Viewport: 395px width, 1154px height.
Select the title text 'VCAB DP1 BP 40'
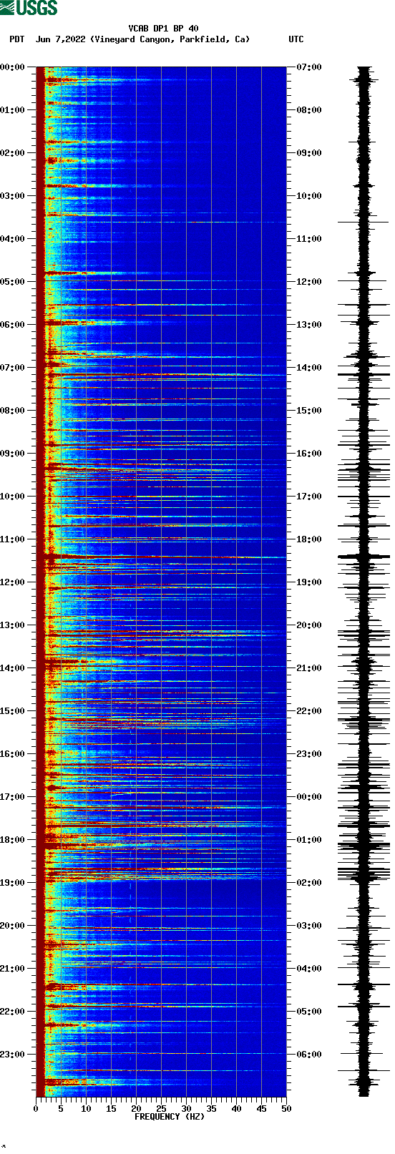164,29
